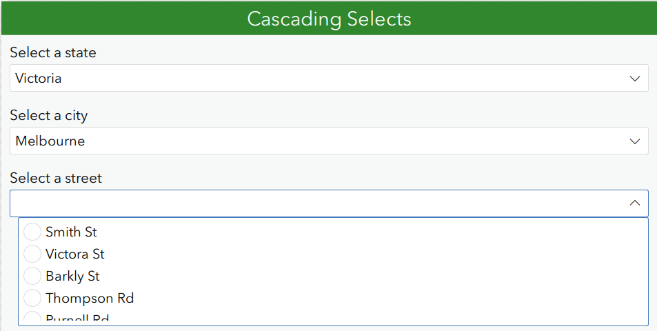Viewport: 657px width, 331px height.
Task: Choose the cut-off Purnell Rd option text
Action: click(77, 319)
